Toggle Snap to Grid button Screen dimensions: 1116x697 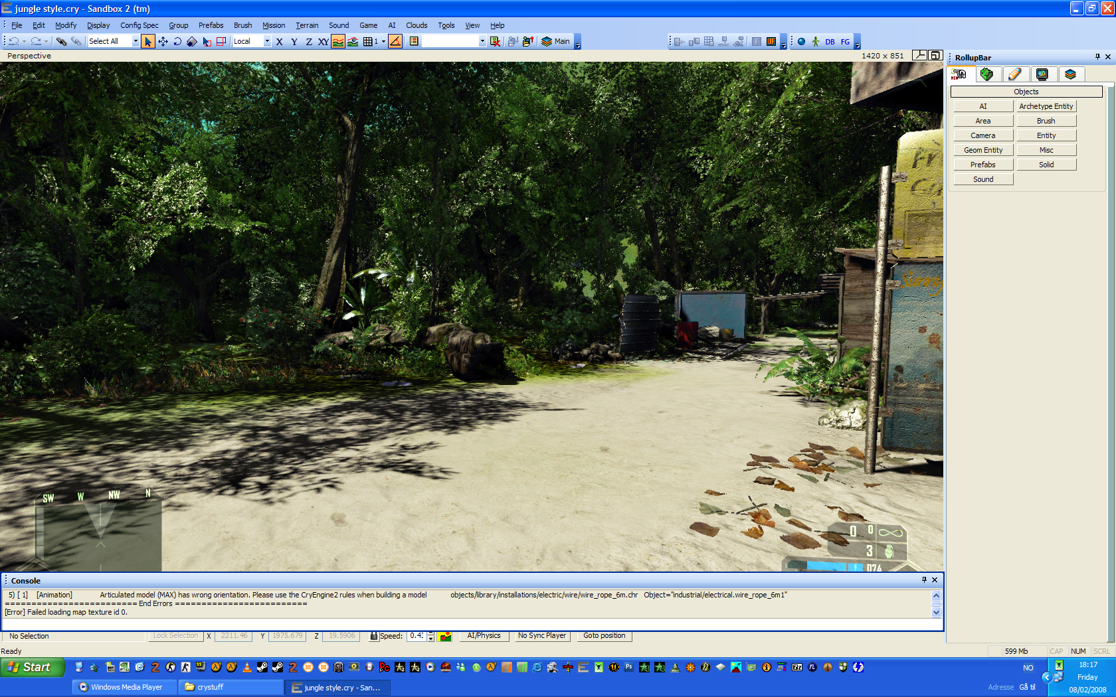point(370,41)
